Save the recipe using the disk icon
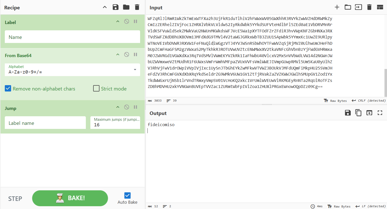 coord(115,7)
